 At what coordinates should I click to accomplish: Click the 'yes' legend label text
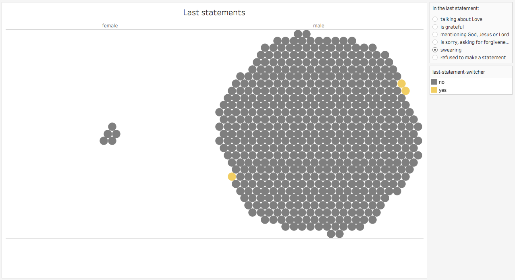(442, 90)
